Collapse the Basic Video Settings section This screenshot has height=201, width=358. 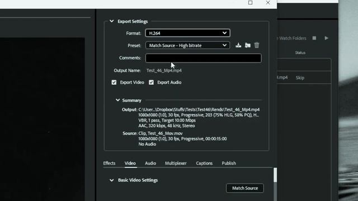click(112, 180)
